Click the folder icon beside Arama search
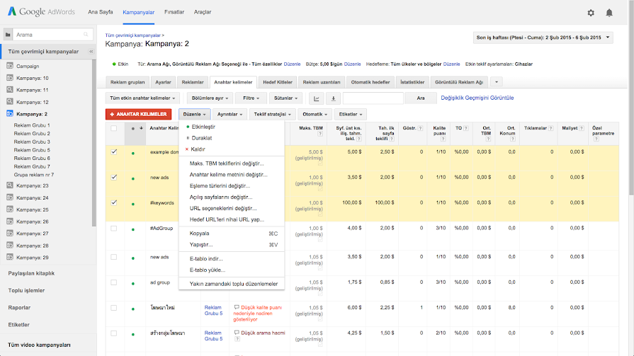Screen dimensions: 634x356 click(x=8, y=34)
